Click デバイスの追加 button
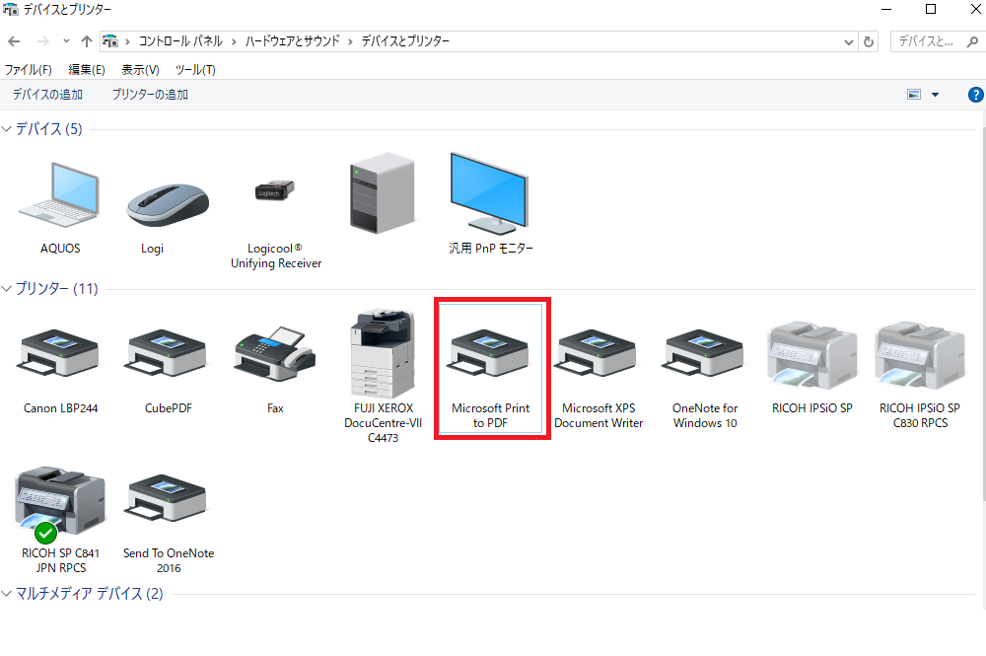986x656 pixels. coord(47,95)
